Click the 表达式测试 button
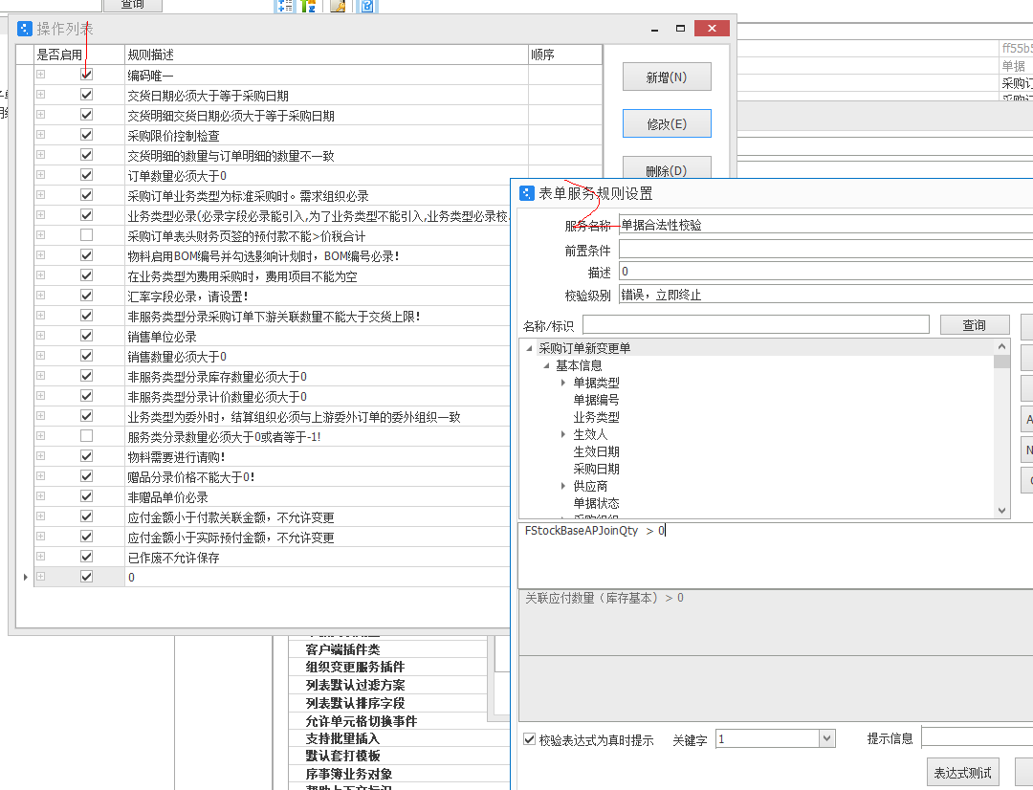The width and height of the screenshot is (1033, 790). coord(962,773)
